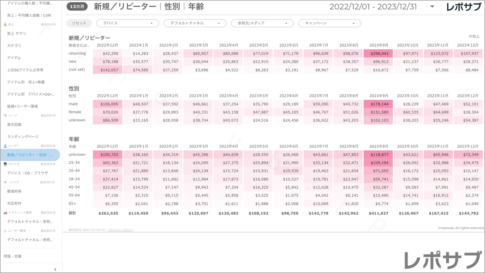Open the デフォルトチャネル filter dropdown
Viewport: 485px width, 273px height.
click(x=195, y=23)
